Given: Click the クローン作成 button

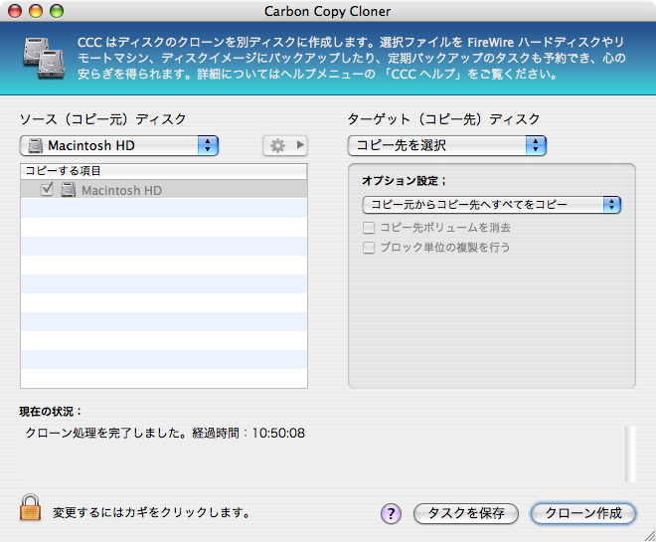Looking at the screenshot, I should (583, 513).
